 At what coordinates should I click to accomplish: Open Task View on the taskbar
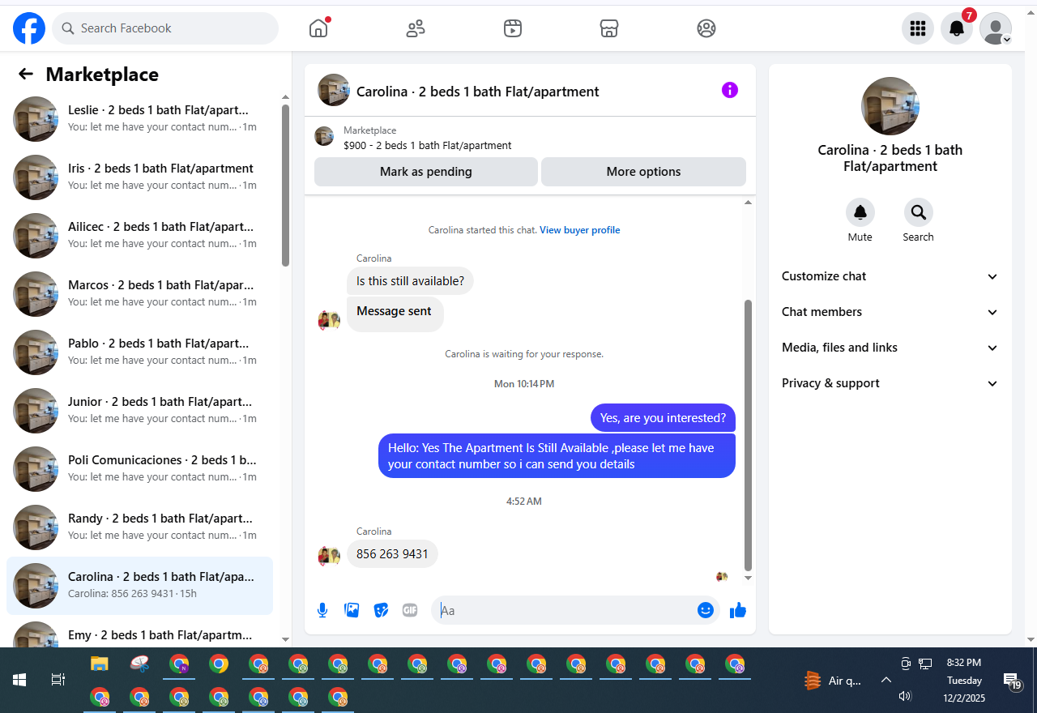(58, 680)
